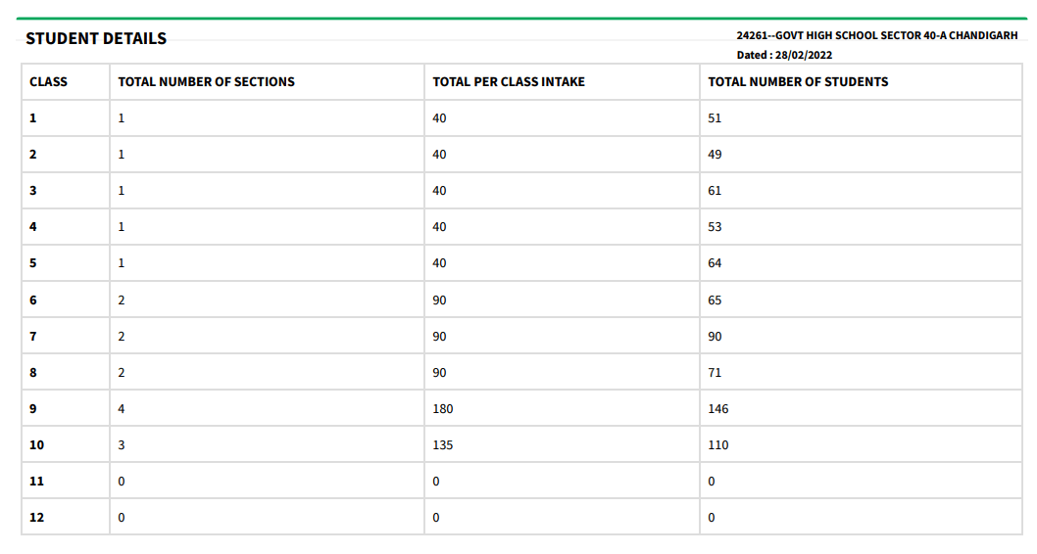Select student count 61 in Class 3 row
Image resolution: width=1037 pixels, height=554 pixels.
(x=715, y=191)
